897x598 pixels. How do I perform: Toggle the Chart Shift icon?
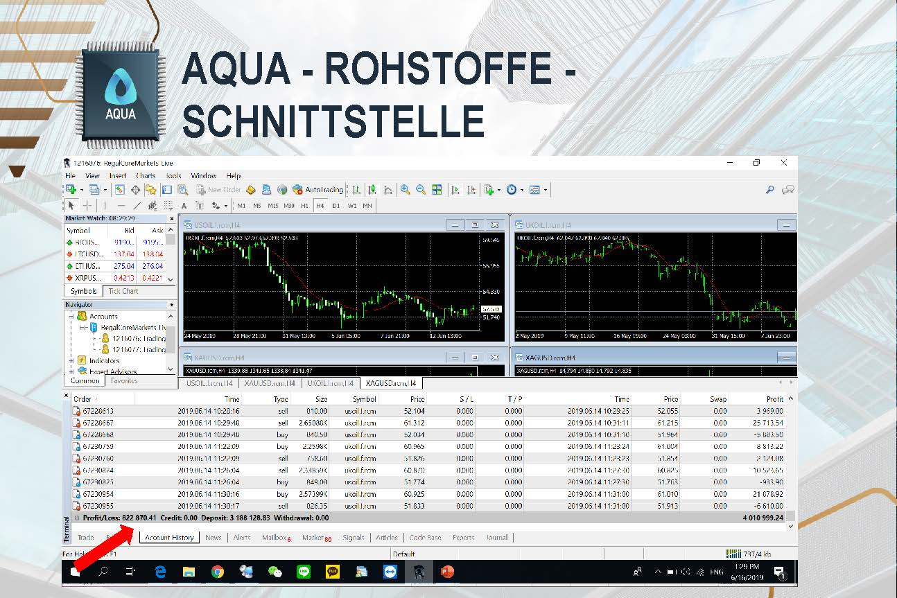coord(471,189)
